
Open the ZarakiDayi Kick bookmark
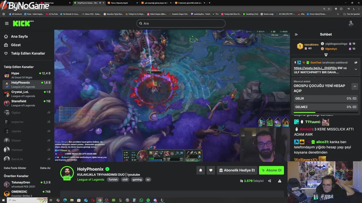point(251,14)
